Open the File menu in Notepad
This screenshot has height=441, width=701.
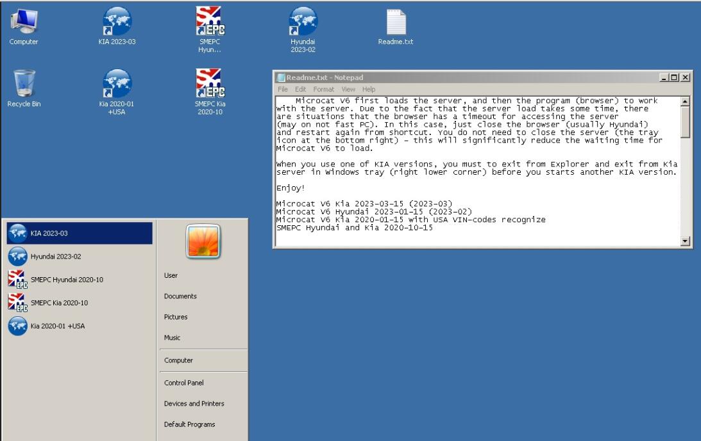(283, 89)
